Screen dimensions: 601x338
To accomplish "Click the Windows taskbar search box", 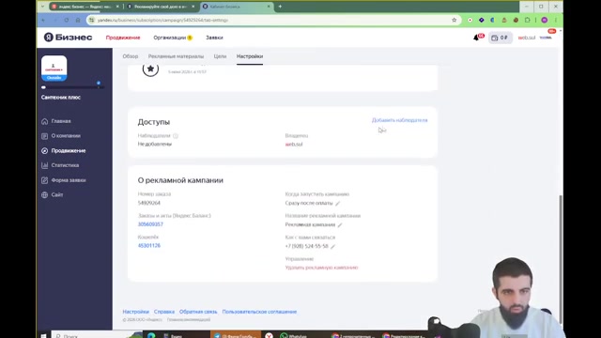I will point(96,335).
